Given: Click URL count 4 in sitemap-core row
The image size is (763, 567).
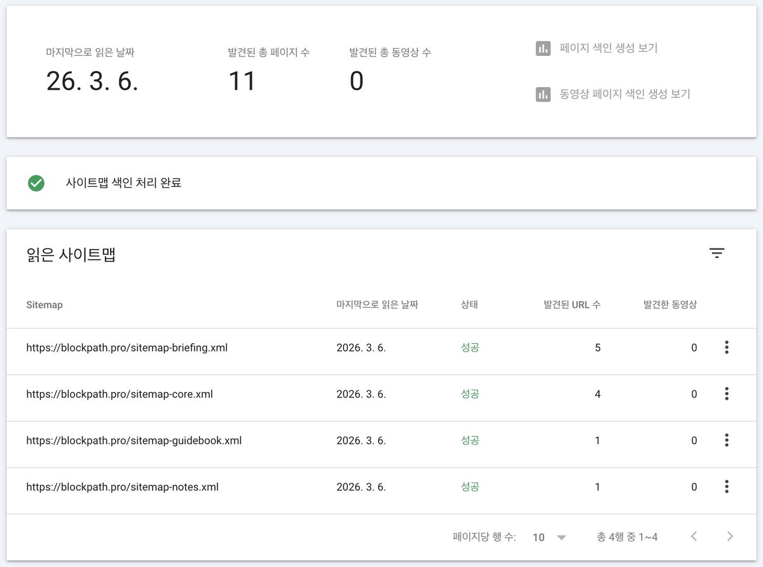Looking at the screenshot, I should [x=598, y=394].
